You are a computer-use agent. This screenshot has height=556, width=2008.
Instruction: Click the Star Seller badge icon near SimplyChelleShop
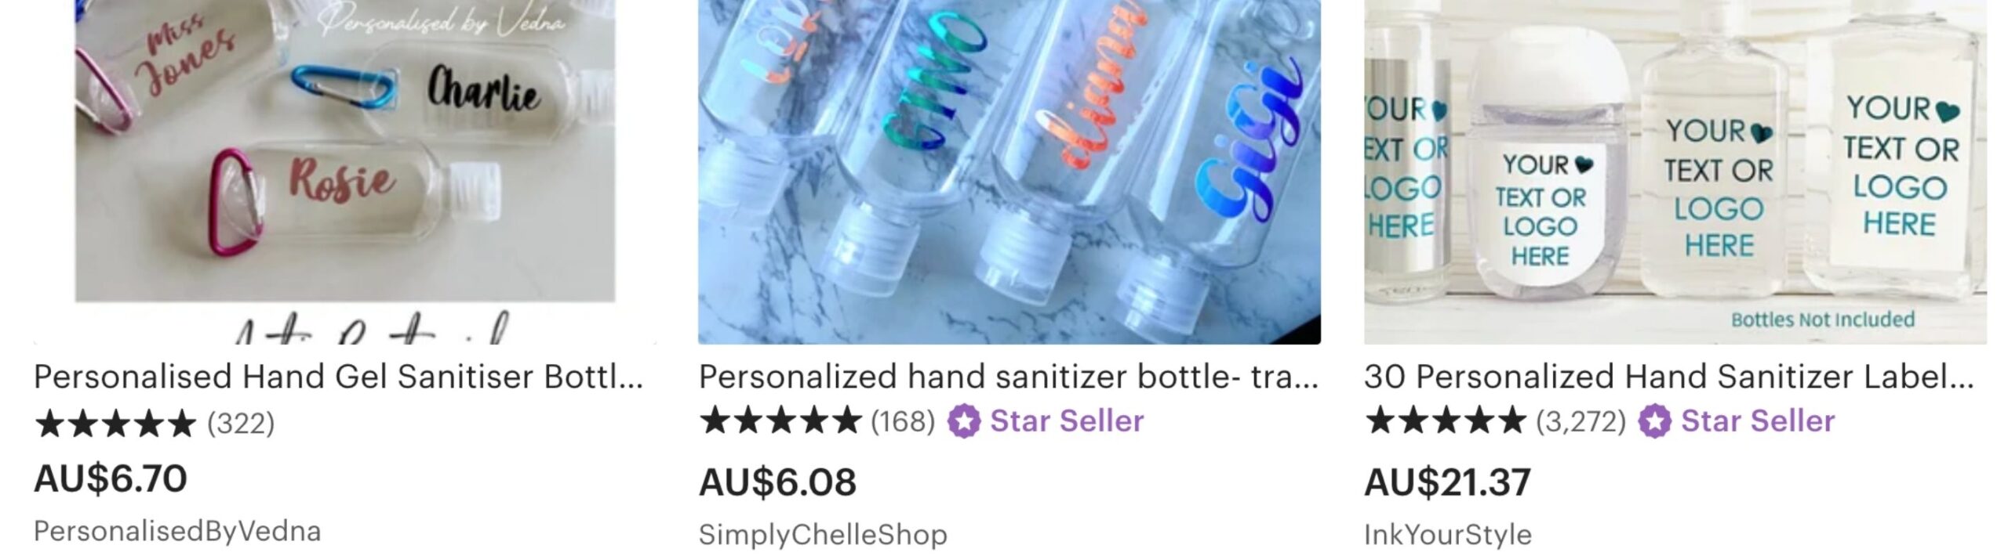(x=964, y=422)
